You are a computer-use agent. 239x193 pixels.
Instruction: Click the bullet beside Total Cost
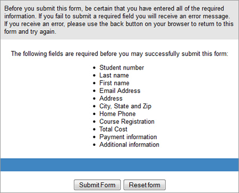(95, 129)
